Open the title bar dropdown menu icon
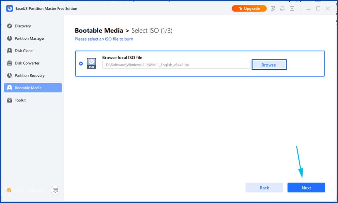 pos(292,9)
